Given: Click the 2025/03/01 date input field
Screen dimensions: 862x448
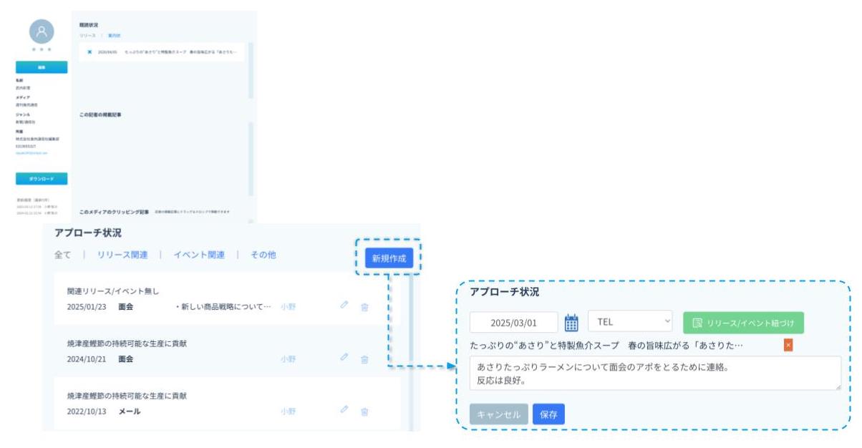Looking at the screenshot, I should 513,323.
